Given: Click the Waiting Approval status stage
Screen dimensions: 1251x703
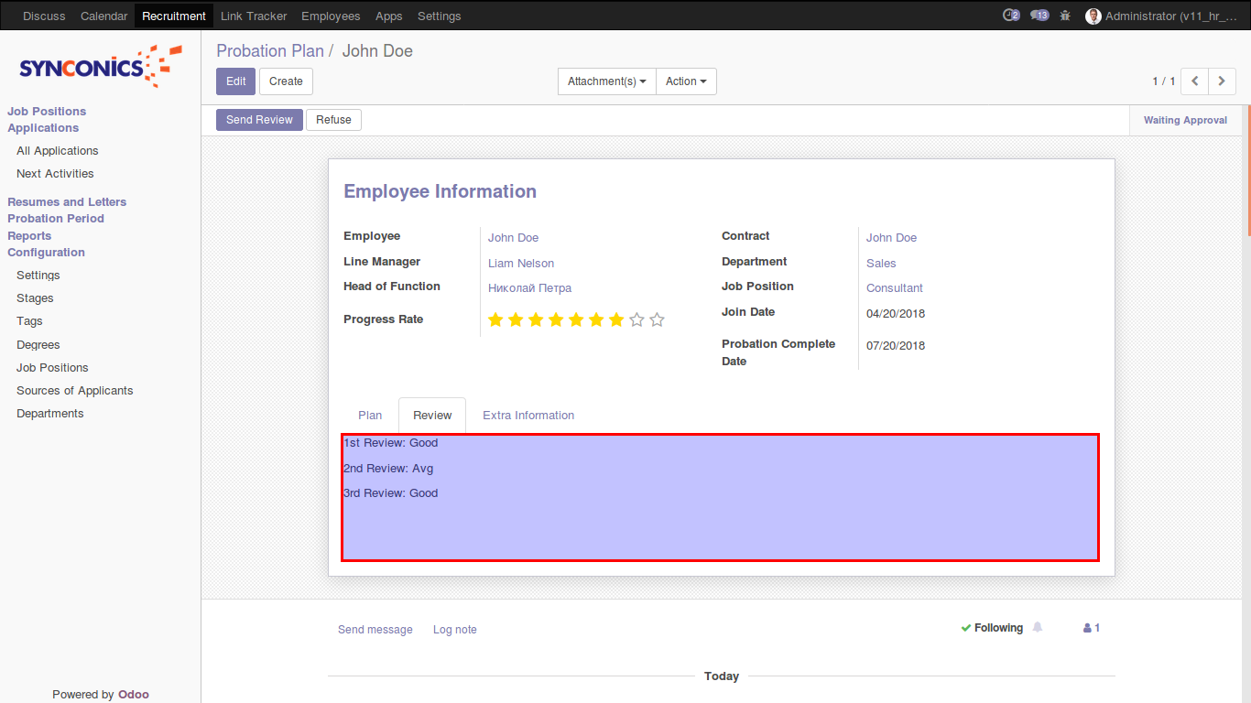Looking at the screenshot, I should (x=1185, y=120).
